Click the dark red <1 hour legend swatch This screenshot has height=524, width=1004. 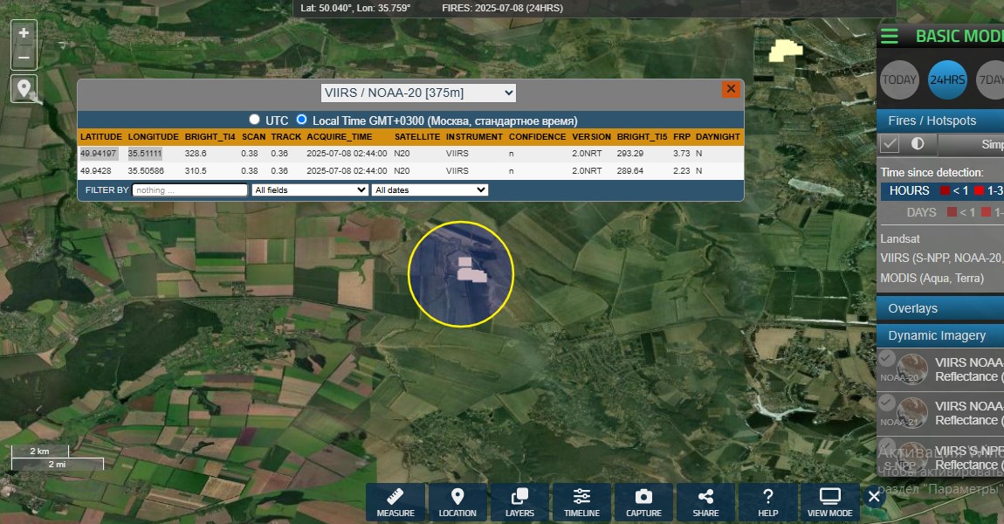tap(946, 191)
